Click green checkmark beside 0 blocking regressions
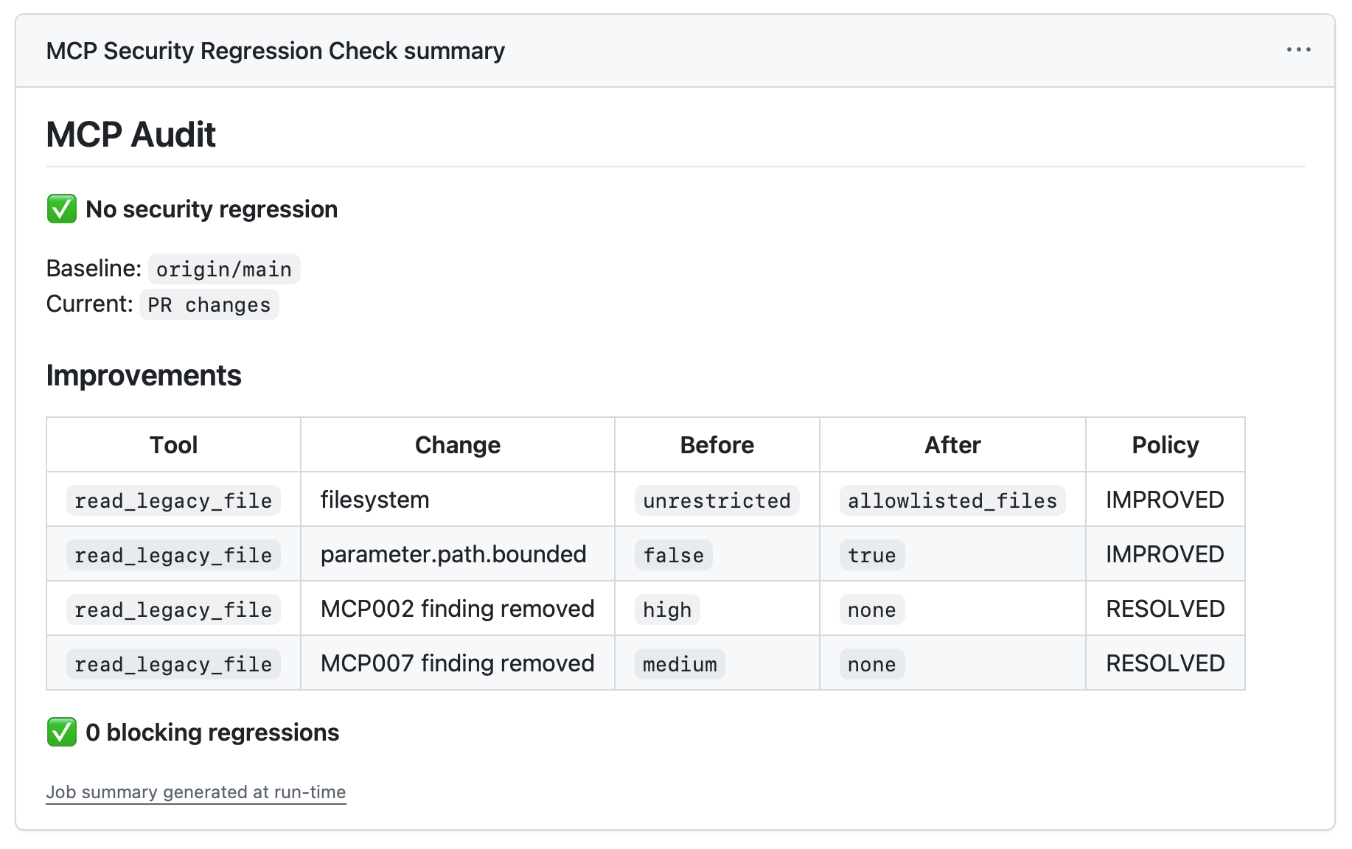 pos(62,733)
